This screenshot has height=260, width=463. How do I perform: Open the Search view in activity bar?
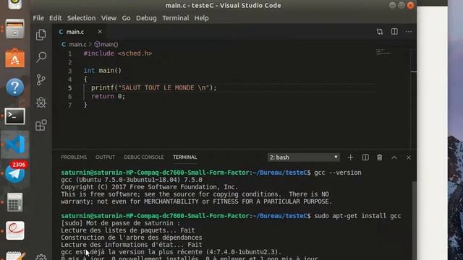coord(41,57)
